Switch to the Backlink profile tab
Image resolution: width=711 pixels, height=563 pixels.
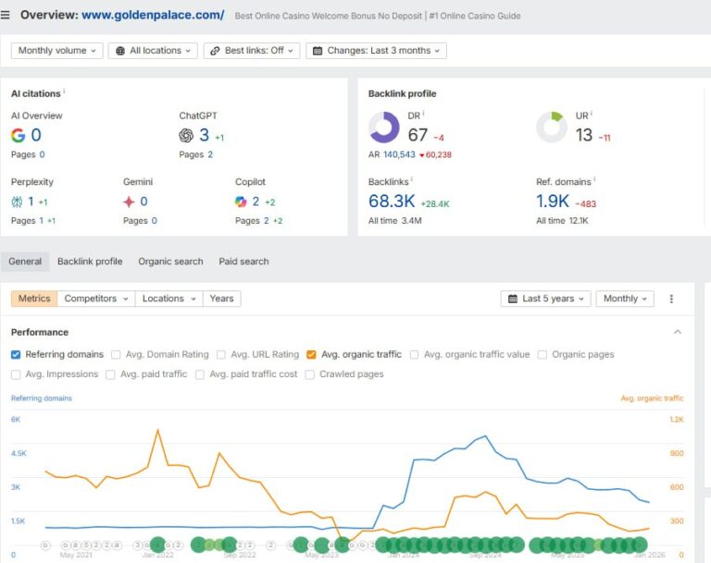(x=90, y=262)
